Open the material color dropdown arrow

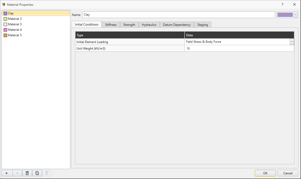tap(296, 15)
